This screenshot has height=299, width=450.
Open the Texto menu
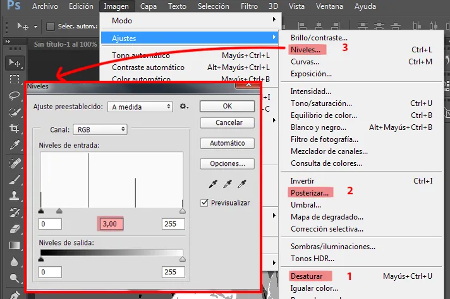coord(177,6)
